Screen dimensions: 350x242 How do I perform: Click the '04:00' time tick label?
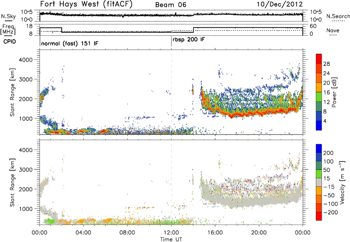coord(84,233)
